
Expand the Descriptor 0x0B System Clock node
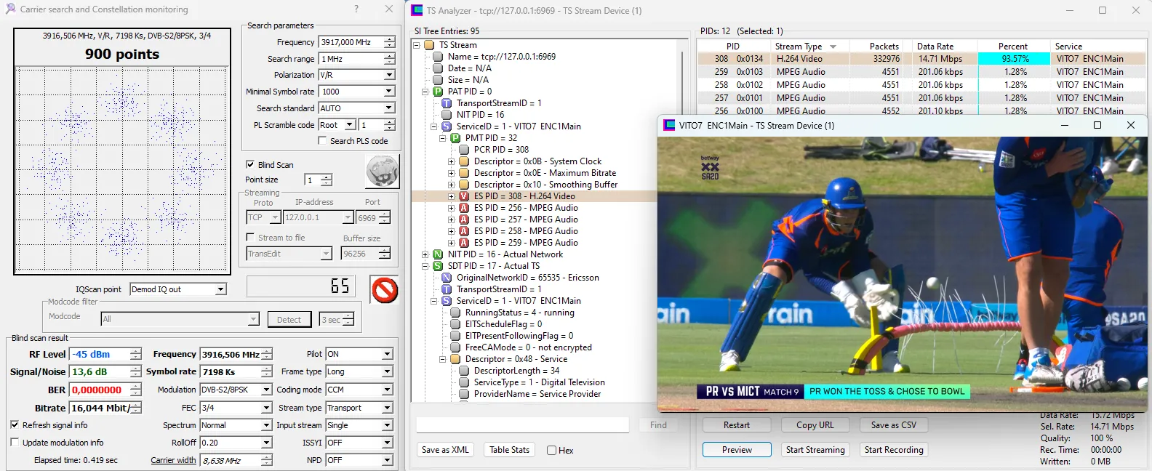451,161
